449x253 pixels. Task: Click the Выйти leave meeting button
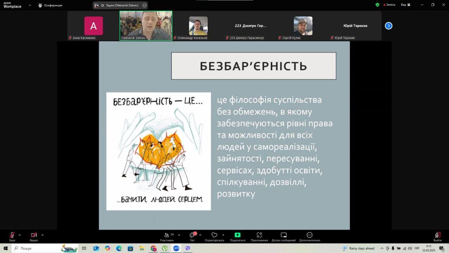[x=437, y=235]
